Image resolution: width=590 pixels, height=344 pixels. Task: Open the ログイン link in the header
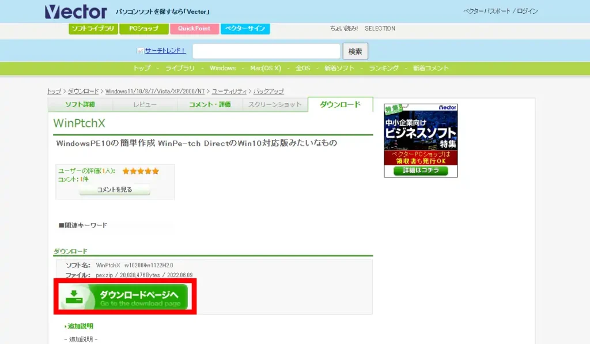tap(527, 12)
